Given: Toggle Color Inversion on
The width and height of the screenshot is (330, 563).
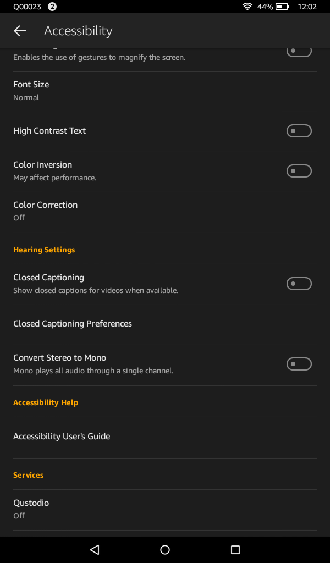Looking at the screenshot, I should (299, 170).
